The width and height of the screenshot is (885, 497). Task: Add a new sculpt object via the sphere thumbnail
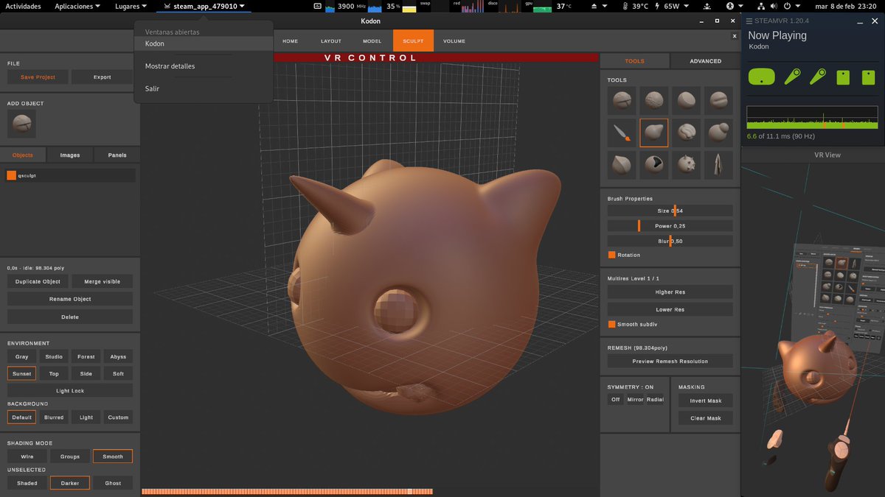tap(22, 124)
